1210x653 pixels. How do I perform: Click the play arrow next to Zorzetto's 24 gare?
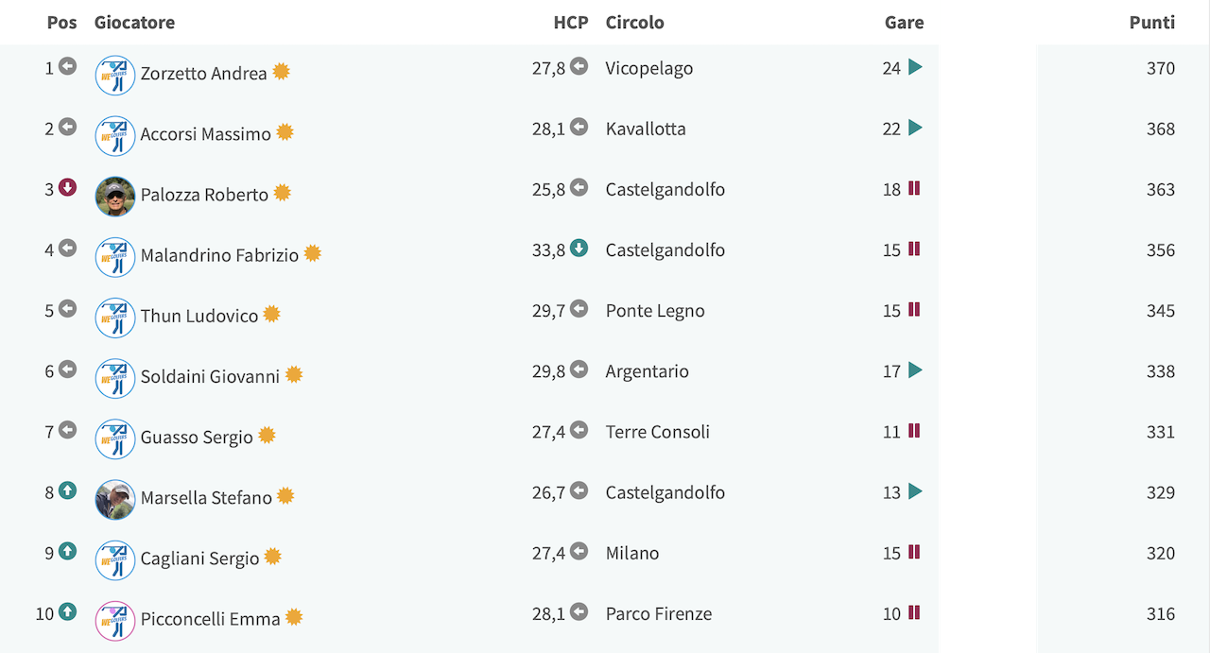tap(915, 67)
